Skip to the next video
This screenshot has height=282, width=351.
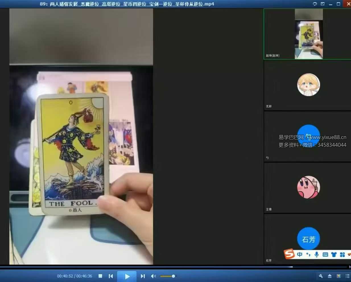(143, 276)
